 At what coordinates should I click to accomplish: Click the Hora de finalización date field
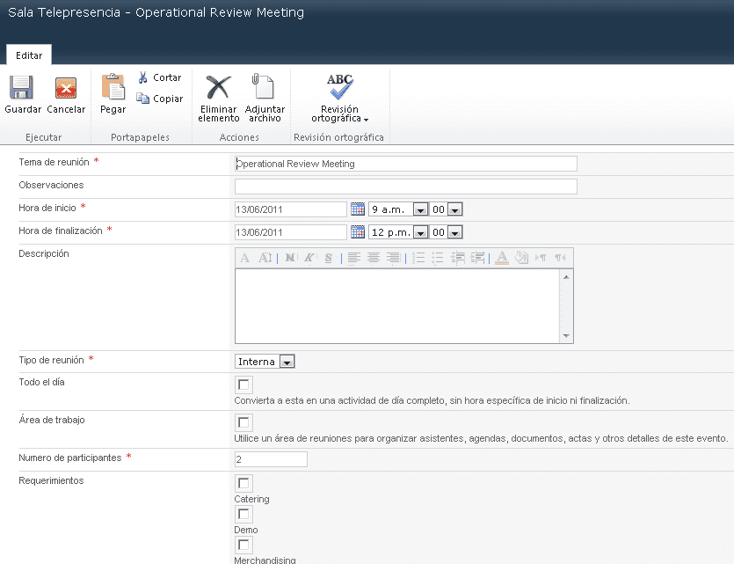point(291,232)
